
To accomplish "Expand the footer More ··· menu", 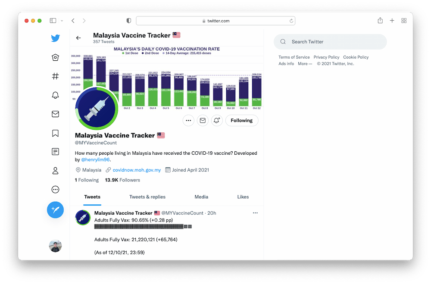I will 305,63.
